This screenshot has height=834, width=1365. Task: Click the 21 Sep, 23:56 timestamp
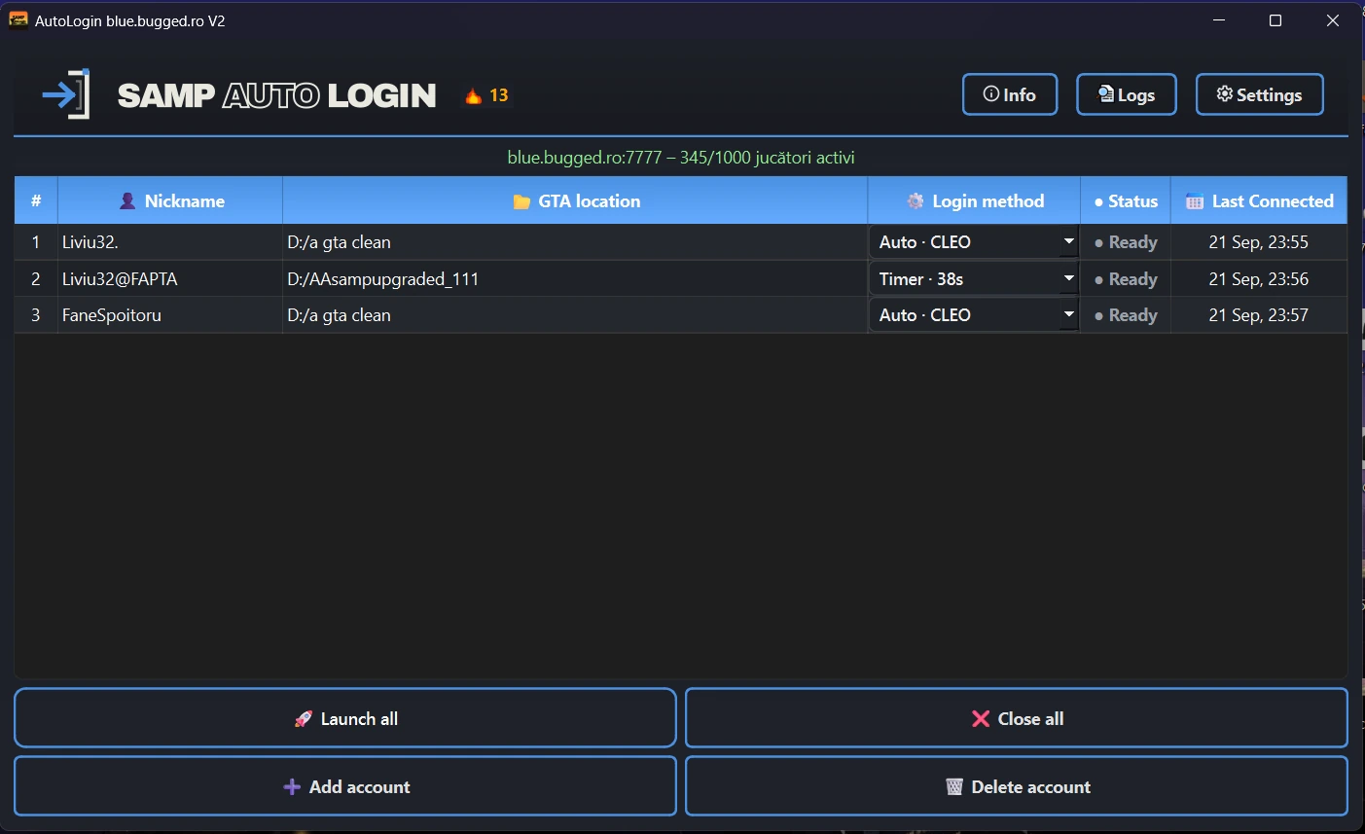(x=1259, y=279)
